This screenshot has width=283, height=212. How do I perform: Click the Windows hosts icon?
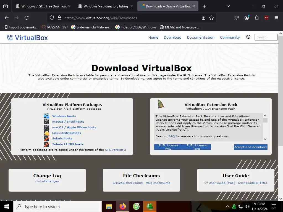coord(46,116)
